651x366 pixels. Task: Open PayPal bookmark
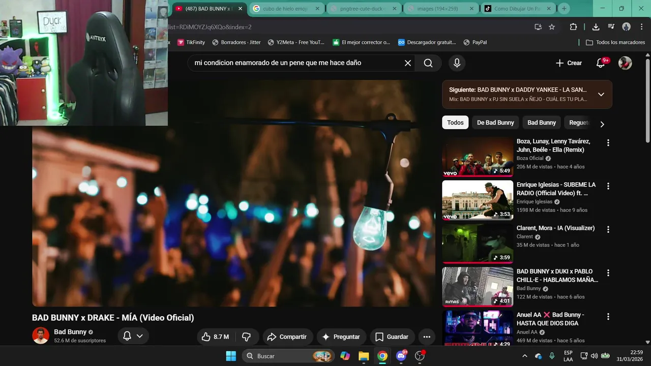click(x=475, y=42)
